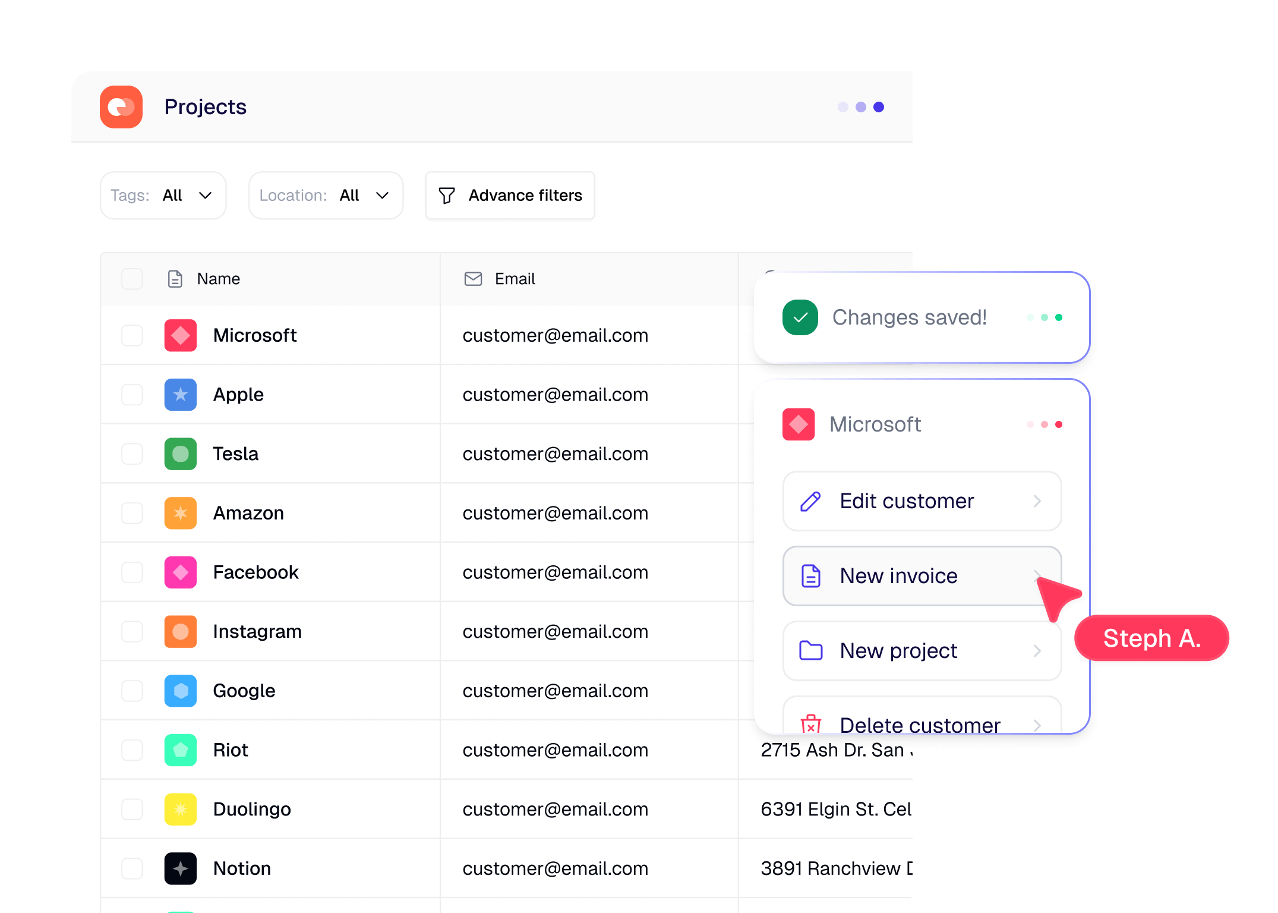Click the chevron on Edit customer
Screen dimensions: 1278x913
1037,501
